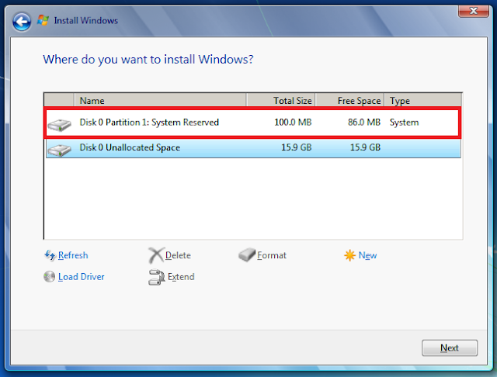This screenshot has height=377, width=497.
Task: Click the 86.0 MB free space value
Action: pyautogui.click(x=364, y=123)
